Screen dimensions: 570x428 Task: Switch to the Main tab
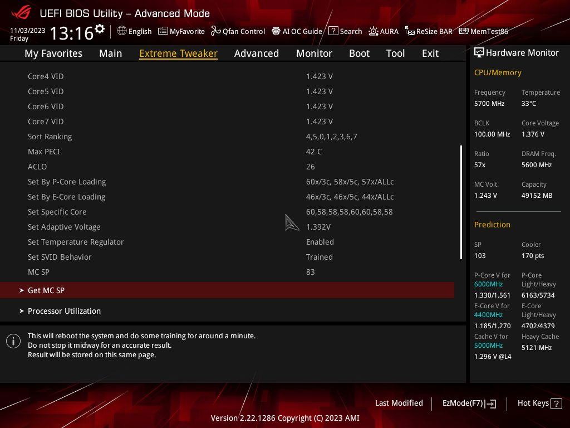[111, 53]
